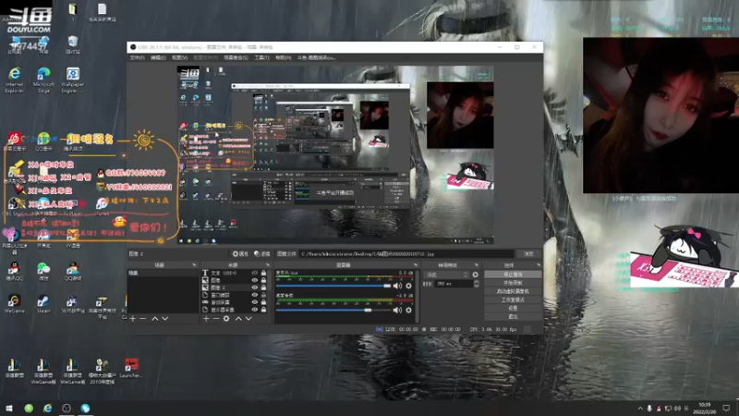
Task: Open OBS 设置 from the controls panel
Action: tap(513, 309)
